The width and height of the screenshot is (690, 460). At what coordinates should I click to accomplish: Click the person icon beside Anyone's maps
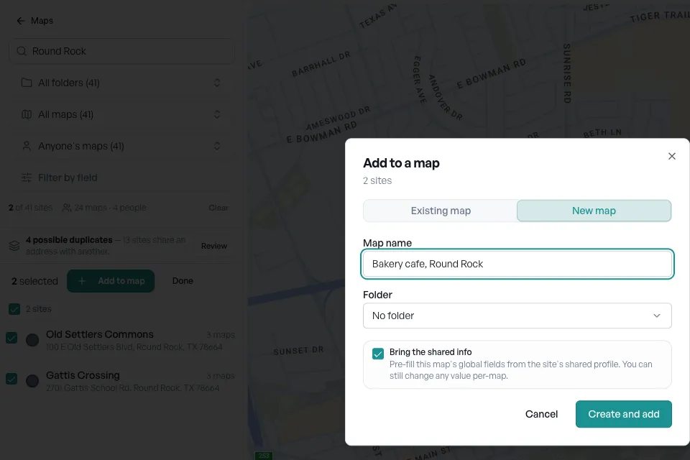click(27, 146)
